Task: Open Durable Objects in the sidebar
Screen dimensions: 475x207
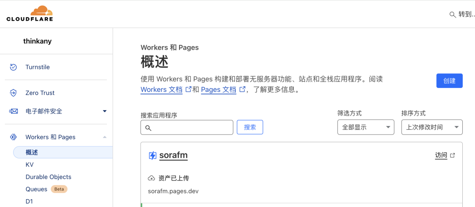Action: tap(48, 177)
